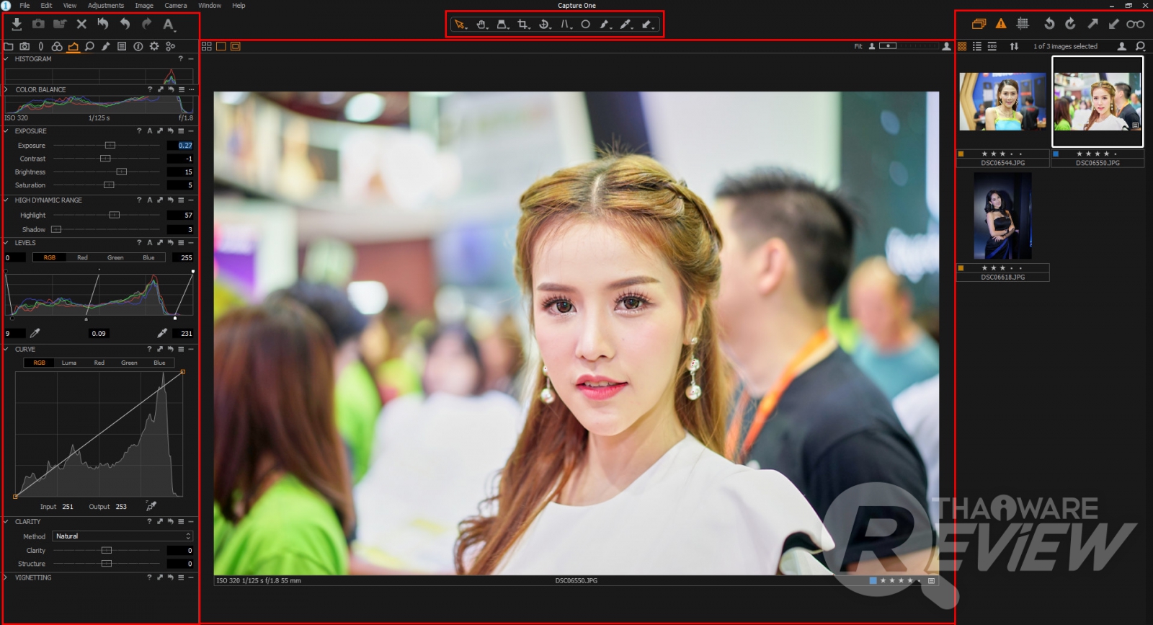Delete the image with the X icon
Viewport: 1153px width, 625px height.
tap(81, 24)
